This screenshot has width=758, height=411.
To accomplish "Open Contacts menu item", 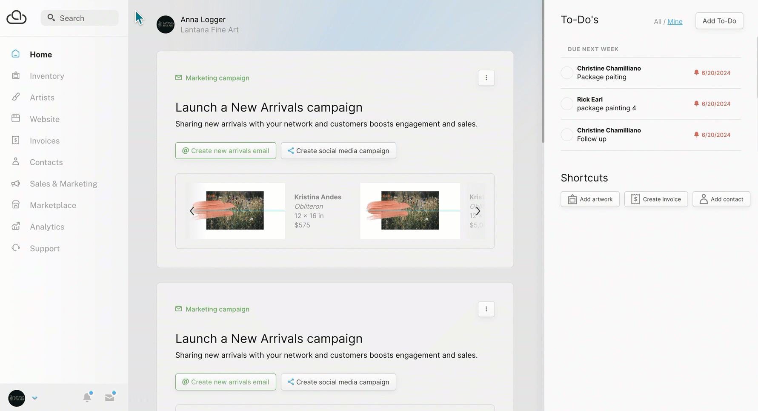I will pyautogui.click(x=46, y=162).
